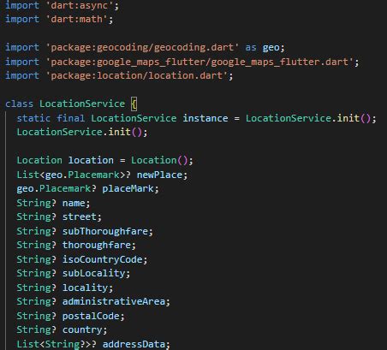The image size is (387, 350).
Task: Click the Location() constructor call
Action: (x=159, y=160)
